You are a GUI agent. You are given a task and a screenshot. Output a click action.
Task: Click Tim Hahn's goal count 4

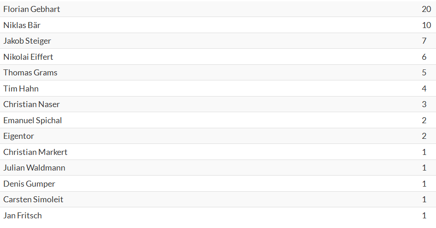(x=424, y=89)
